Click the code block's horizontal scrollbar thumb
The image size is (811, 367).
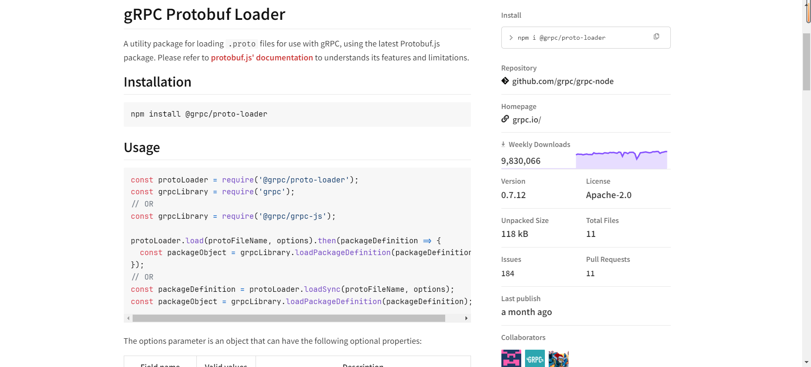(288, 318)
